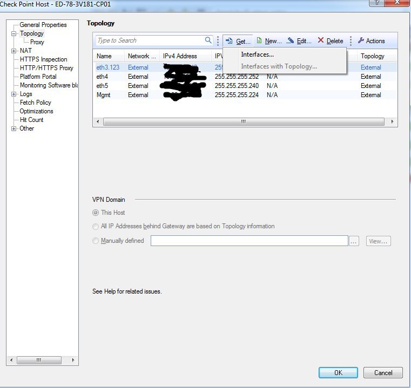
Task: Select All IP Addresses behind Gateway option
Action: (96, 226)
